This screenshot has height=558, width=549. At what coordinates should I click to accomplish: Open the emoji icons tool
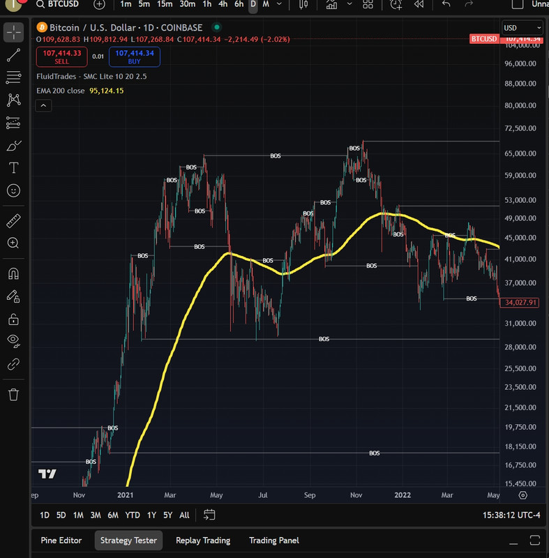pyautogui.click(x=13, y=190)
